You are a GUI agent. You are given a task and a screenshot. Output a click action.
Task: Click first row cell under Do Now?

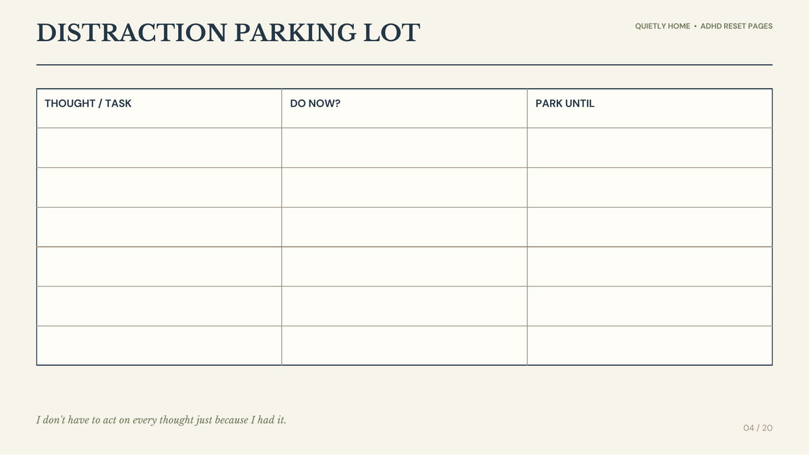[x=404, y=148]
